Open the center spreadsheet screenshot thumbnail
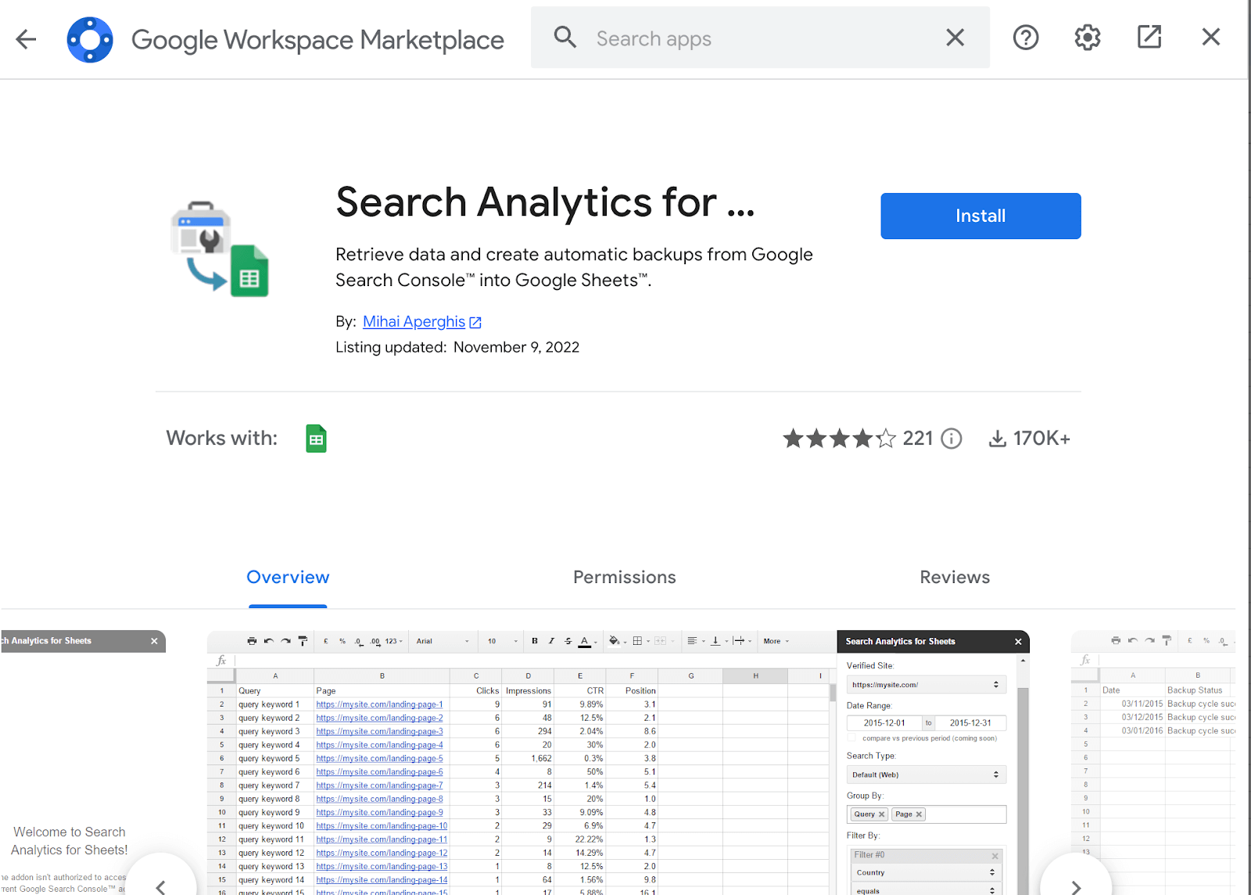 pyautogui.click(x=618, y=762)
